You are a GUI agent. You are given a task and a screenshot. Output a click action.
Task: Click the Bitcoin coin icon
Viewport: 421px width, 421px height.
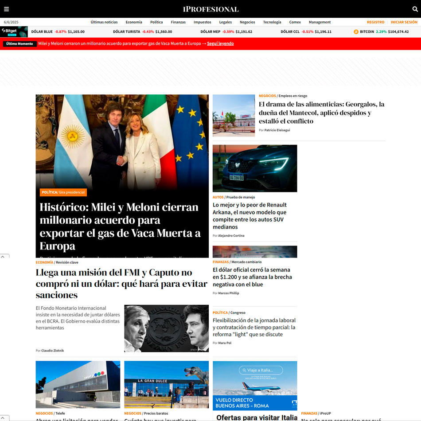356,31
